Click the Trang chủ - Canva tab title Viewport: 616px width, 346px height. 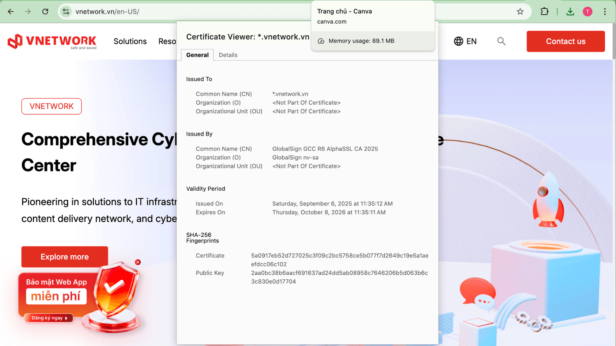(345, 11)
